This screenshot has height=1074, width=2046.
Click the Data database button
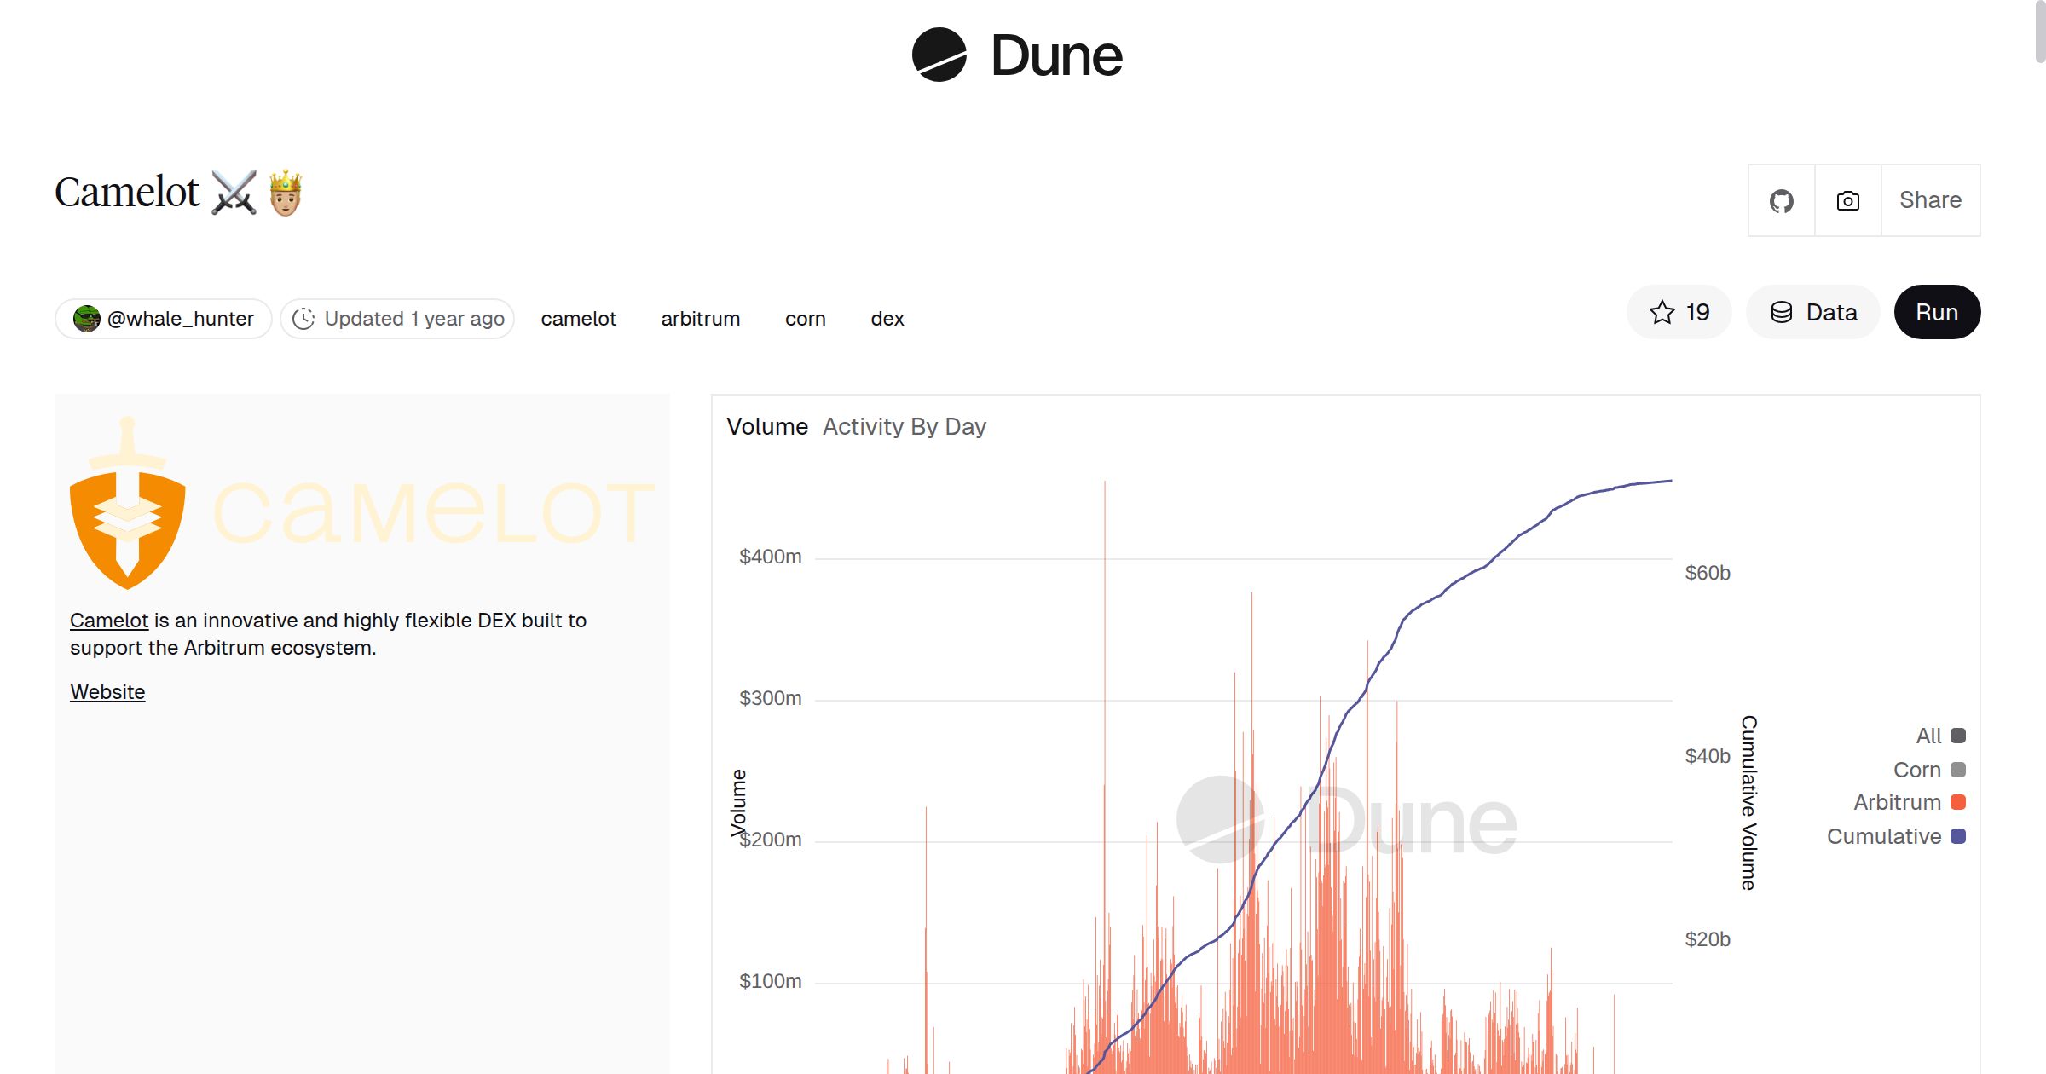1813,313
